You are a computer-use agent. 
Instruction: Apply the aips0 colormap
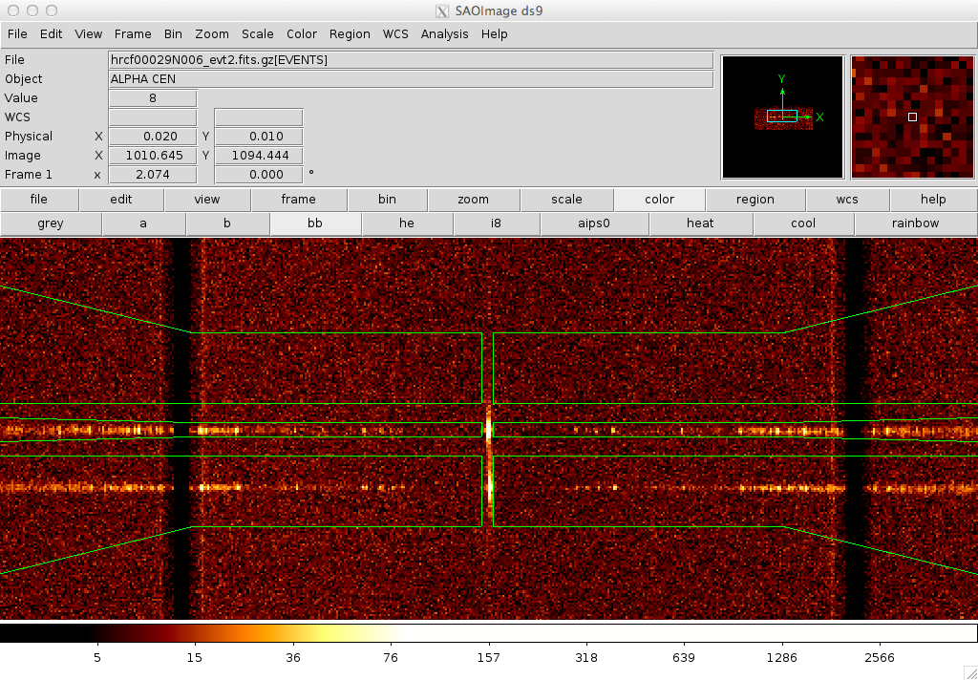tap(593, 223)
